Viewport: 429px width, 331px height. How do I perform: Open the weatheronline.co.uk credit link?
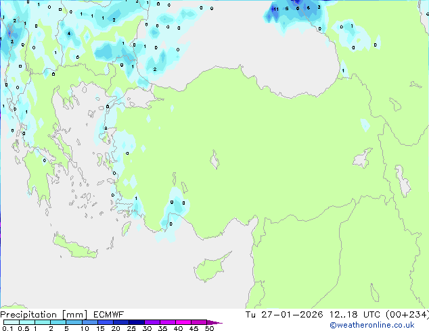pyautogui.click(x=372, y=325)
